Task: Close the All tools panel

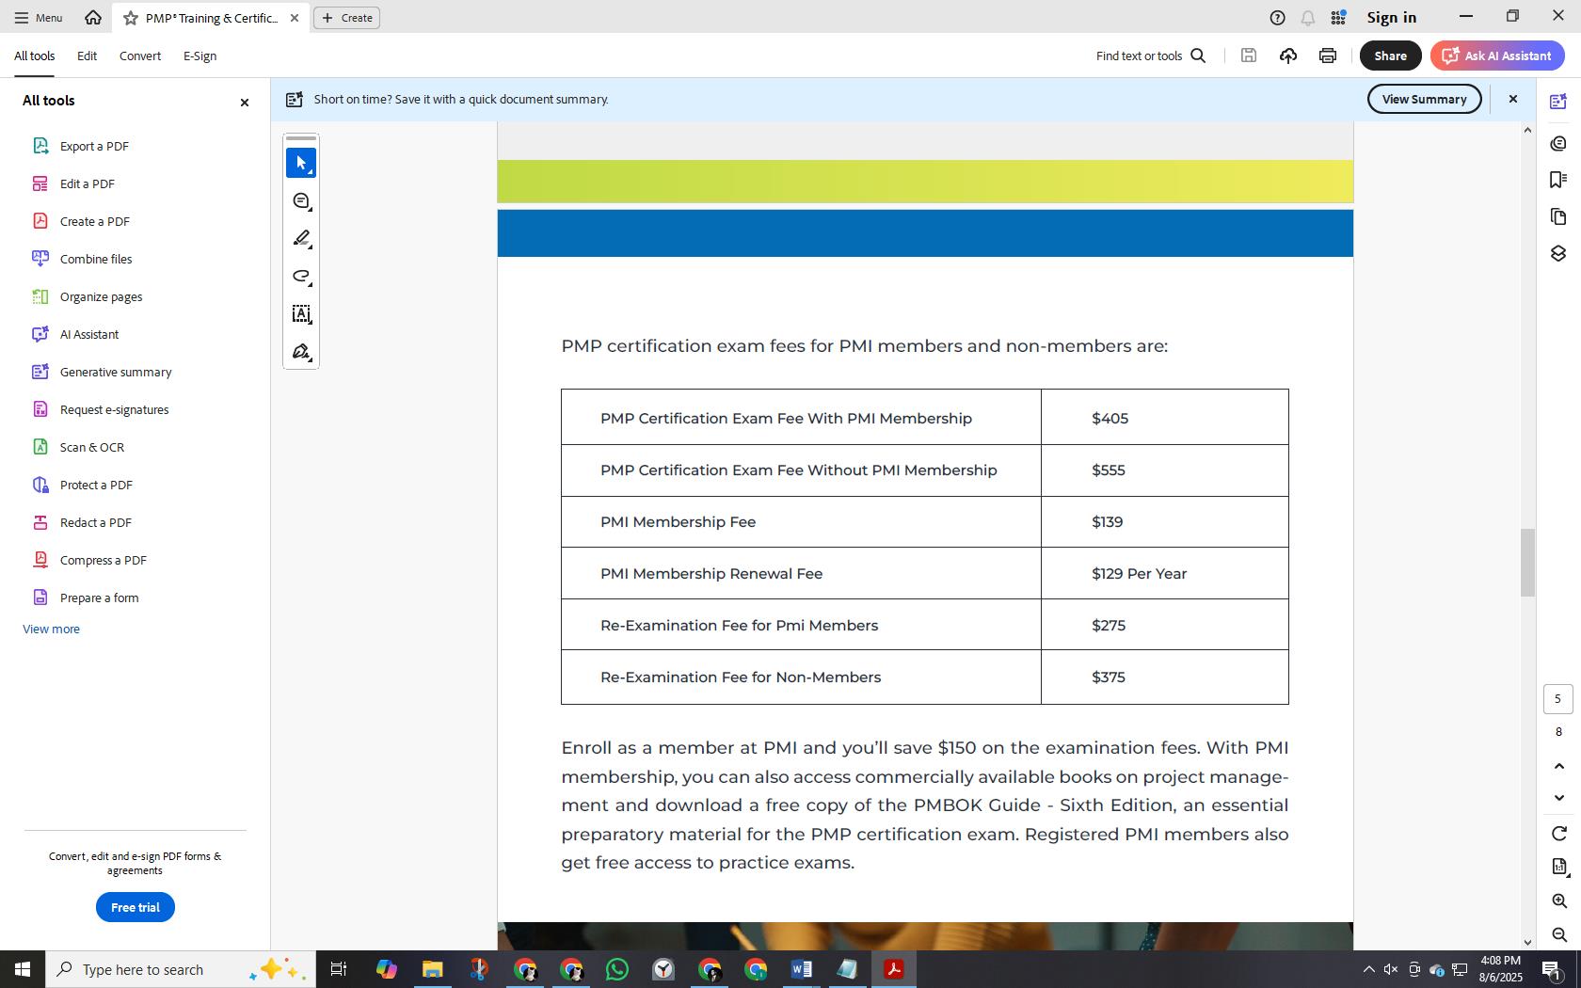Action: pyautogui.click(x=245, y=102)
